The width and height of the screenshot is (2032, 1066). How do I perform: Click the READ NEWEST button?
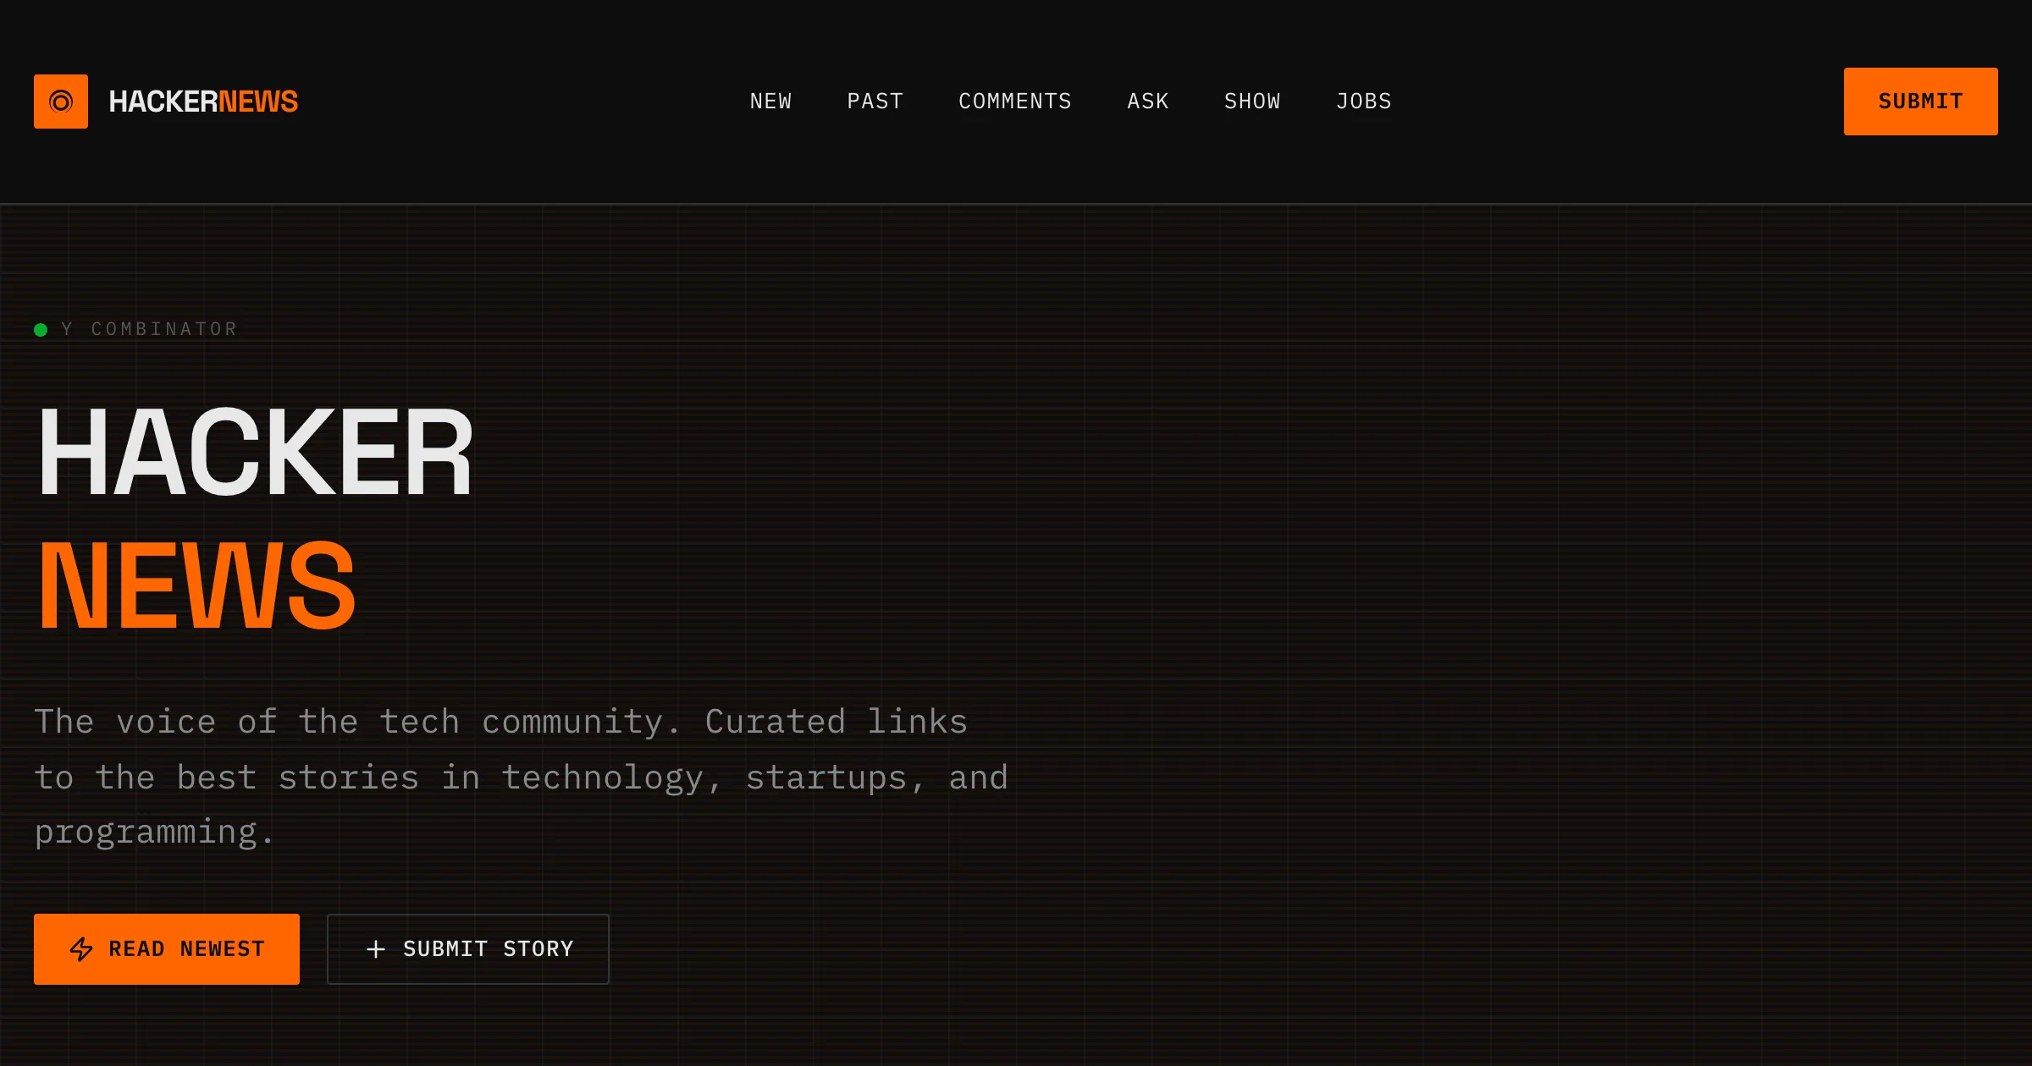(167, 949)
